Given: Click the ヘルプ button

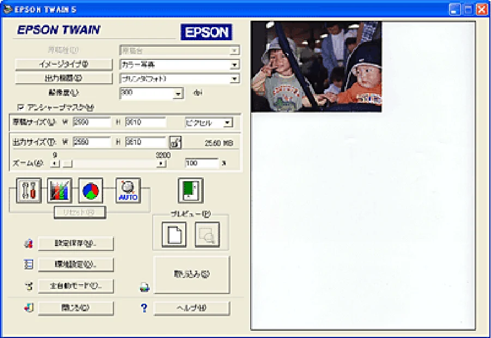Looking at the screenshot, I should [x=192, y=308].
